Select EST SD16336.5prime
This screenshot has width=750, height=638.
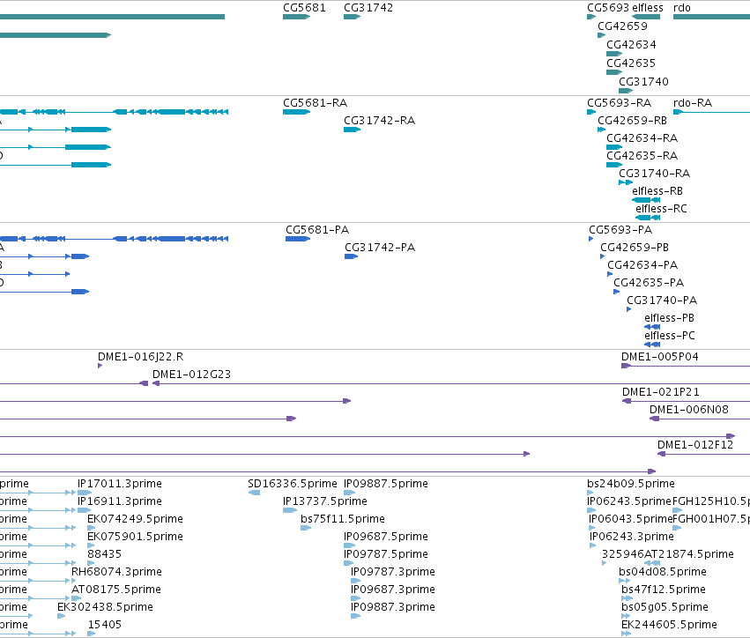255,493
